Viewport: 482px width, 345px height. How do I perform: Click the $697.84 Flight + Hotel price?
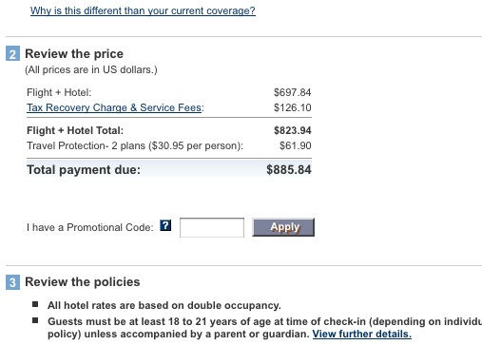(x=292, y=92)
